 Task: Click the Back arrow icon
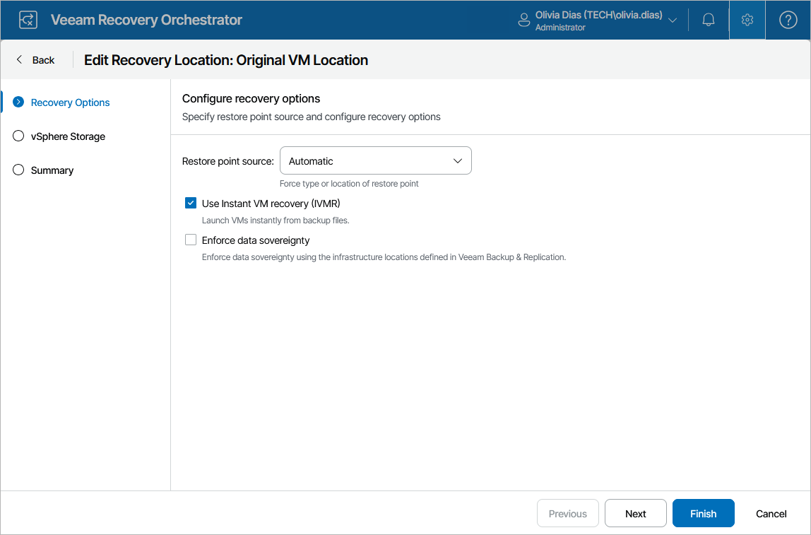coord(20,60)
